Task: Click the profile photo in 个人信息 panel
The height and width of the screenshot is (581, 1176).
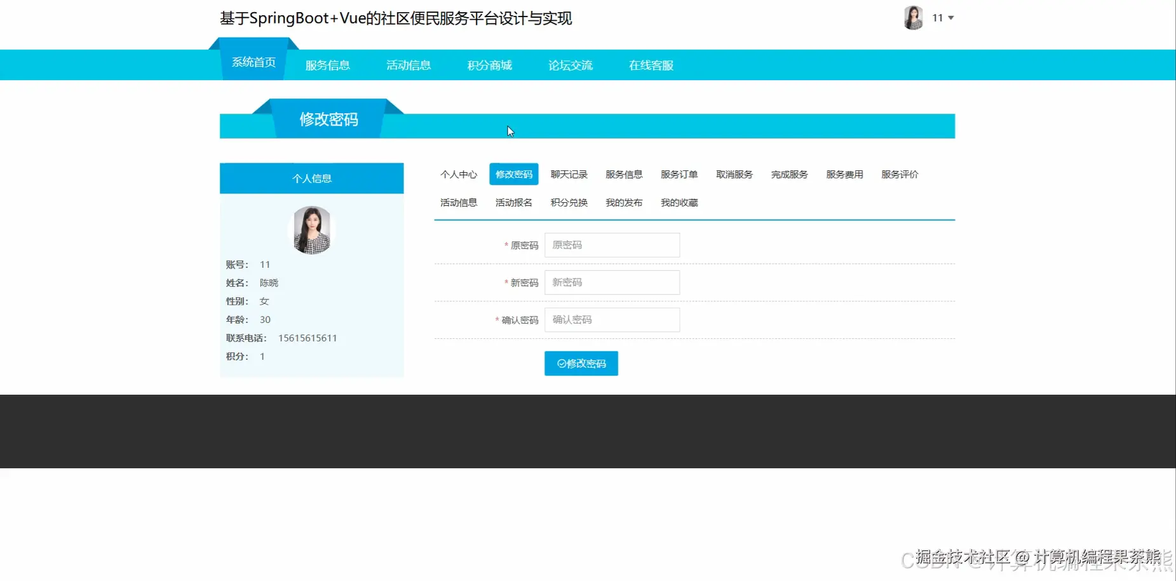Action: pos(311,230)
